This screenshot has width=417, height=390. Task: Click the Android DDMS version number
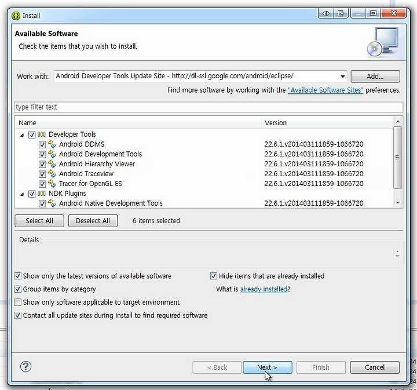point(314,144)
